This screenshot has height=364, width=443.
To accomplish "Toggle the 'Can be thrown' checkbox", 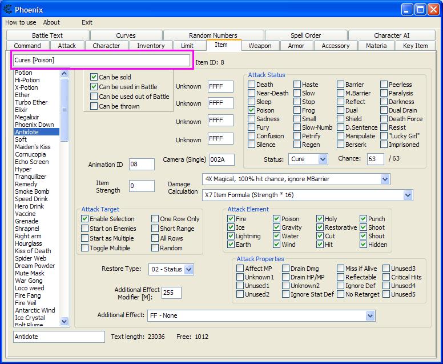I will coord(94,106).
